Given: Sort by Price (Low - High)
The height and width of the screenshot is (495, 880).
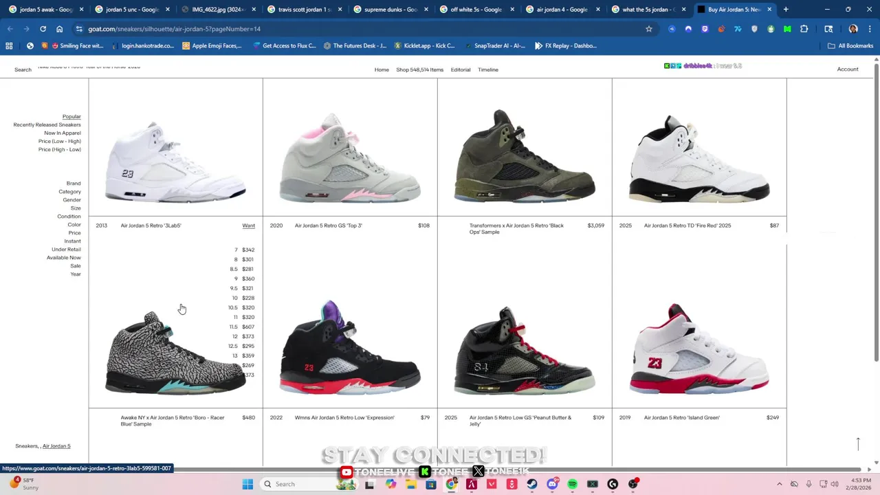Looking at the screenshot, I should (x=60, y=142).
